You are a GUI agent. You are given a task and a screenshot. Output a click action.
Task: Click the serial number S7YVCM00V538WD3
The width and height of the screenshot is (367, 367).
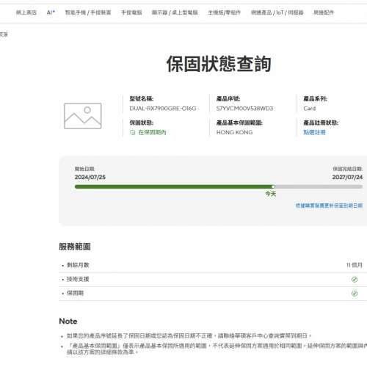pos(244,109)
